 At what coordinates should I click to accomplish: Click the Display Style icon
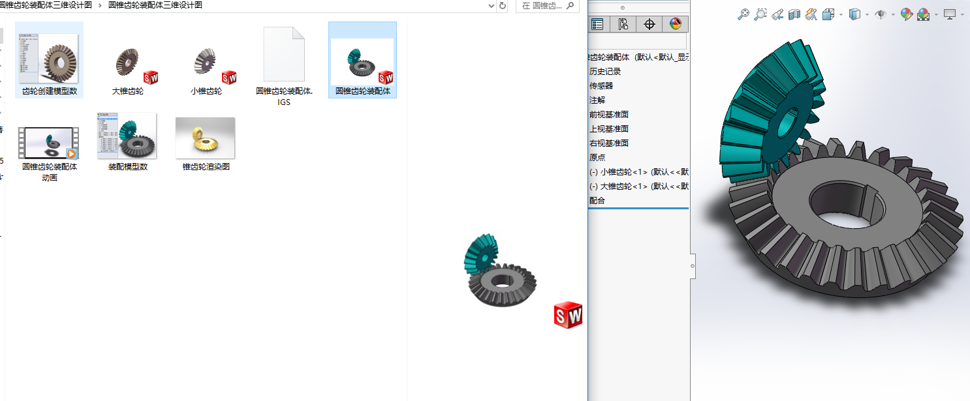tap(854, 14)
